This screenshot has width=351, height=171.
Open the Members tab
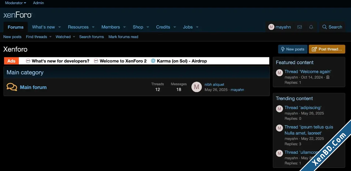pyautogui.click(x=111, y=27)
